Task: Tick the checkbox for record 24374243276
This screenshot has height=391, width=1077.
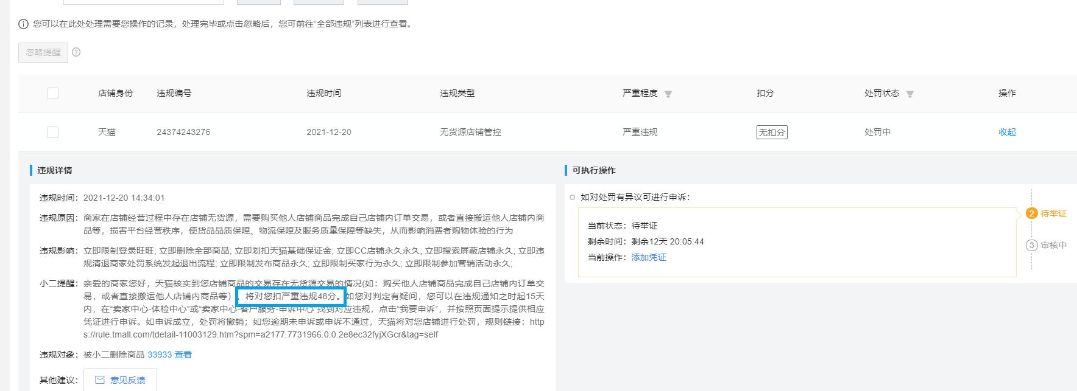Action: tap(53, 132)
